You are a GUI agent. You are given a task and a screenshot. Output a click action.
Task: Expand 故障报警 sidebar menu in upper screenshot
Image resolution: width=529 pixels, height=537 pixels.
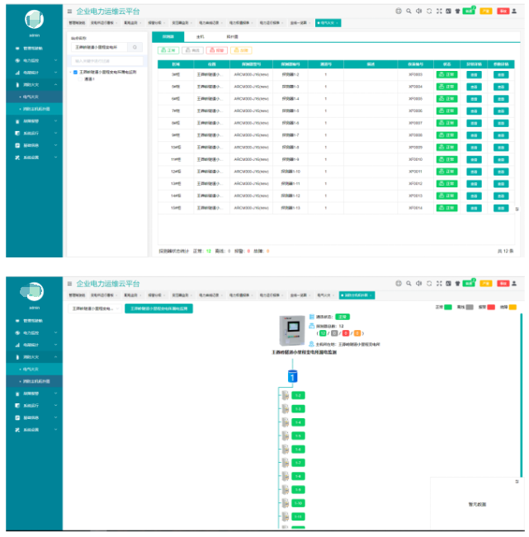pos(35,121)
